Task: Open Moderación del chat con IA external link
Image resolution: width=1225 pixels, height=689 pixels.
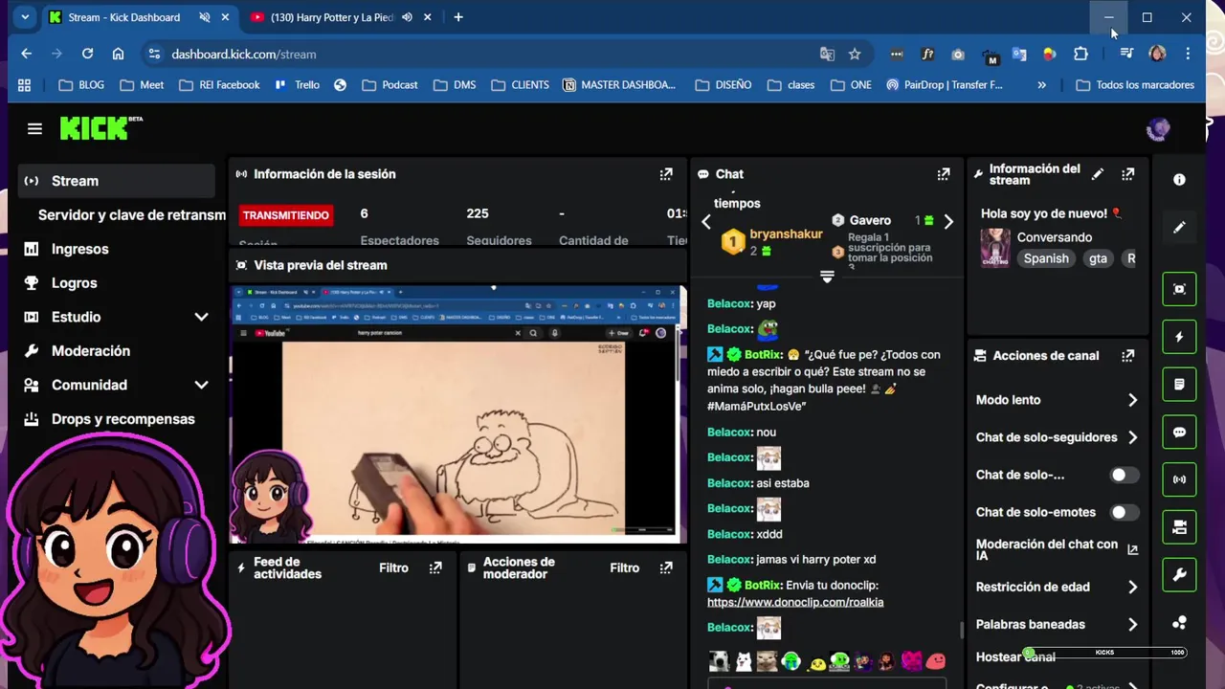Action: click(1133, 550)
